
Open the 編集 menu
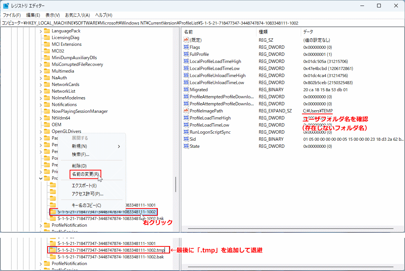[33, 15]
